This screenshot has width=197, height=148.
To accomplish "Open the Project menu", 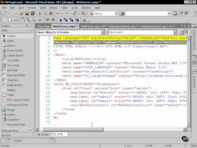I will tap(32, 8).
